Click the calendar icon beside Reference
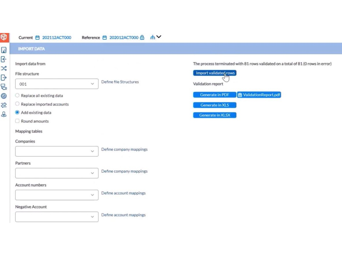The height and width of the screenshot is (256, 342). point(105,38)
